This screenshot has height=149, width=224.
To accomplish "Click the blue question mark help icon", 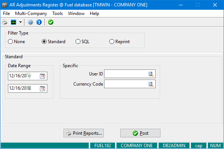I will coord(30,22).
